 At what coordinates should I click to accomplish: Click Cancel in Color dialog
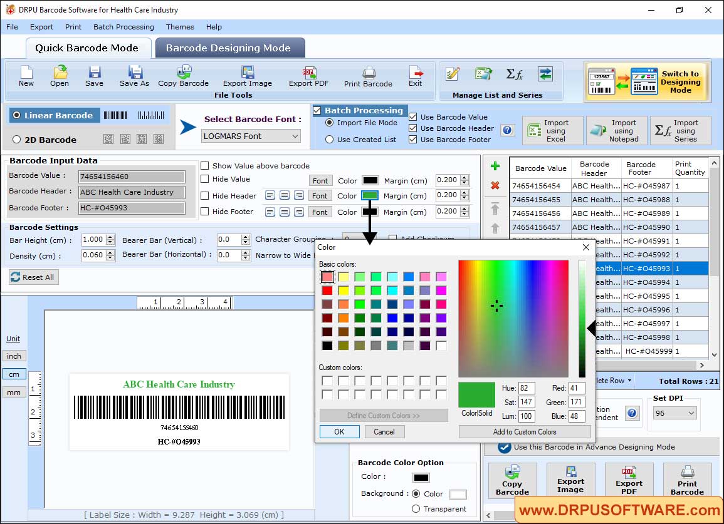pyautogui.click(x=384, y=432)
